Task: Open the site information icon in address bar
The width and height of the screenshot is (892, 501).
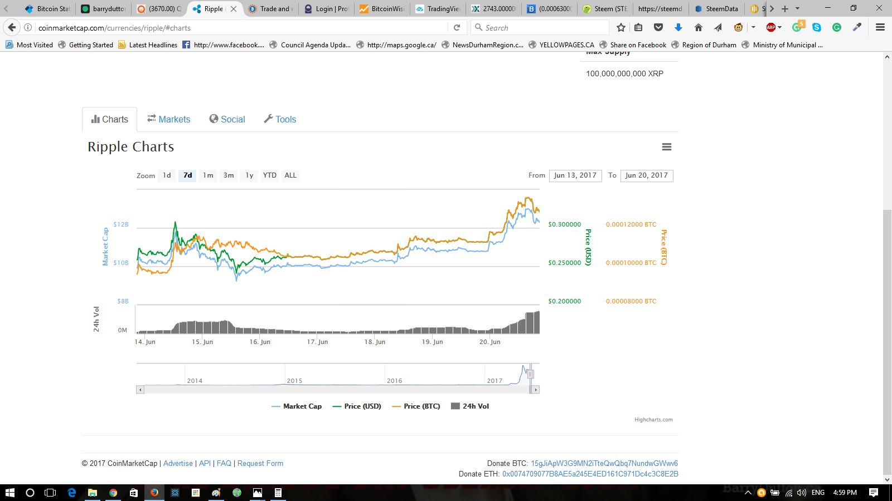Action: (x=28, y=27)
